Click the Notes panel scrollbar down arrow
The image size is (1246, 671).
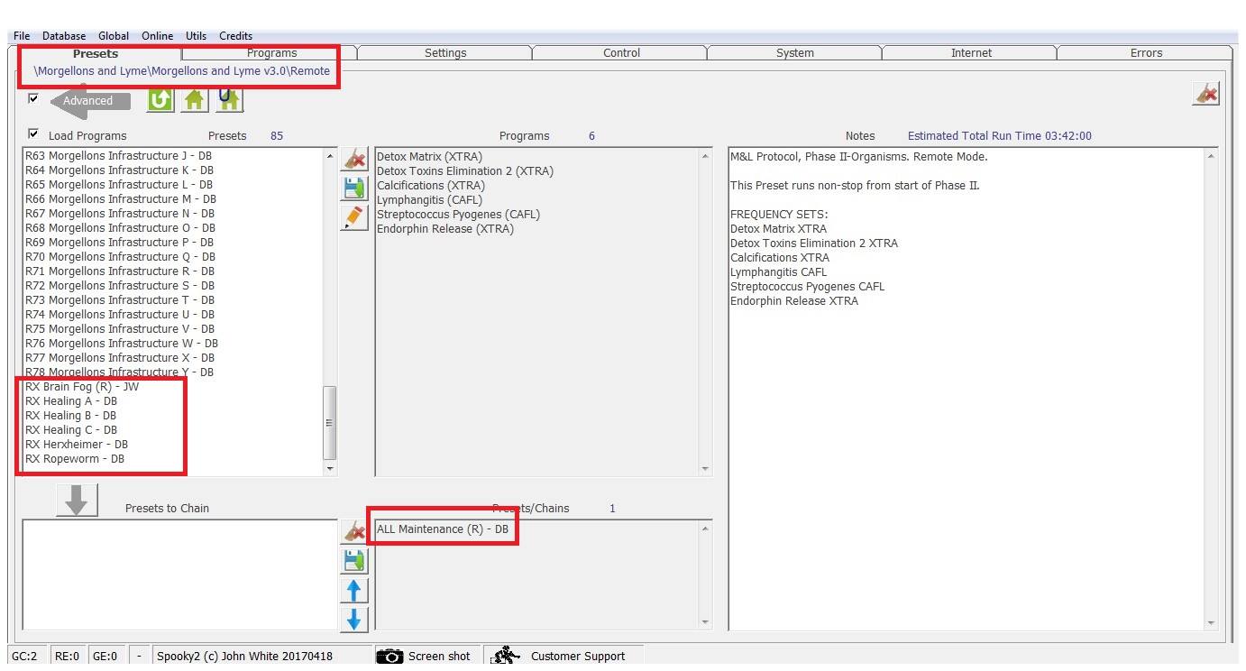[x=1210, y=623]
